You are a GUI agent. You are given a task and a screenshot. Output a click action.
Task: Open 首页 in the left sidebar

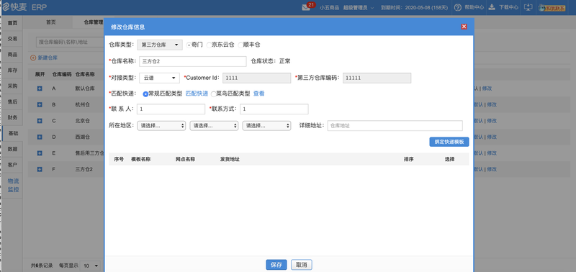[12, 23]
